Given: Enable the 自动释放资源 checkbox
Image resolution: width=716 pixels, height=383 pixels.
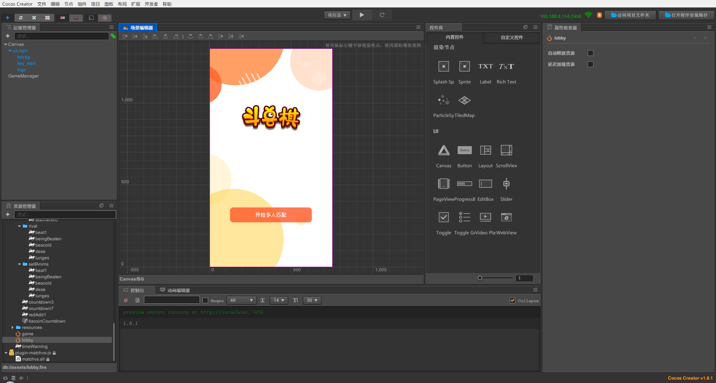Looking at the screenshot, I should [590, 53].
